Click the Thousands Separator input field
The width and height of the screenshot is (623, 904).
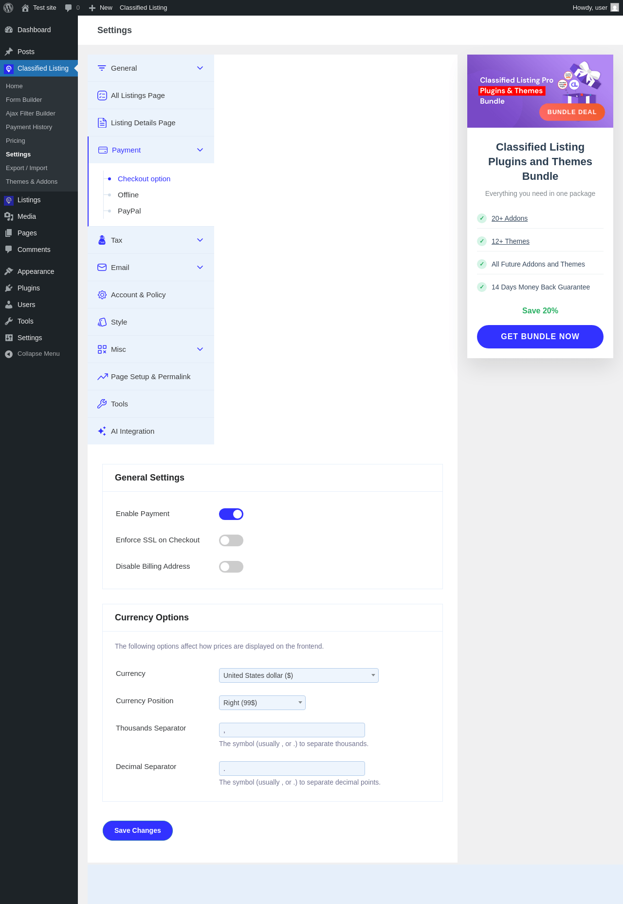292,730
